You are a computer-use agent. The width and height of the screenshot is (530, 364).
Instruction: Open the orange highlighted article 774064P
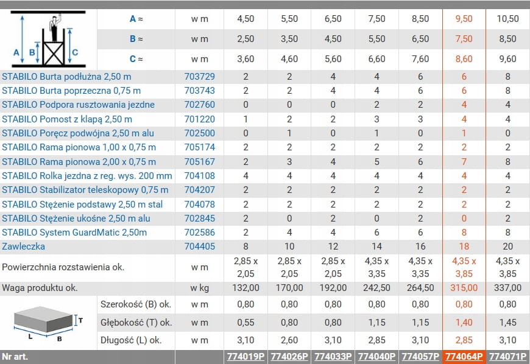tap(464, 357)
